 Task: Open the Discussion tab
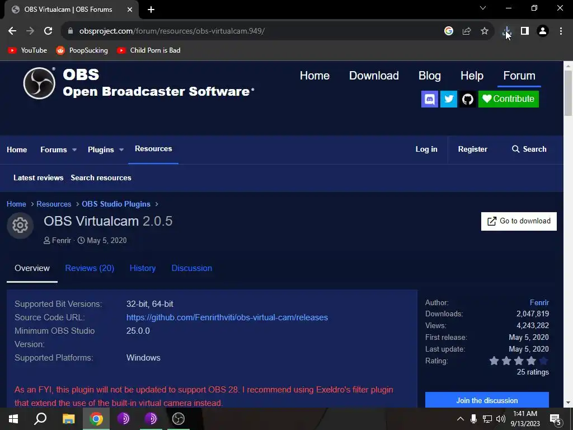192,268
